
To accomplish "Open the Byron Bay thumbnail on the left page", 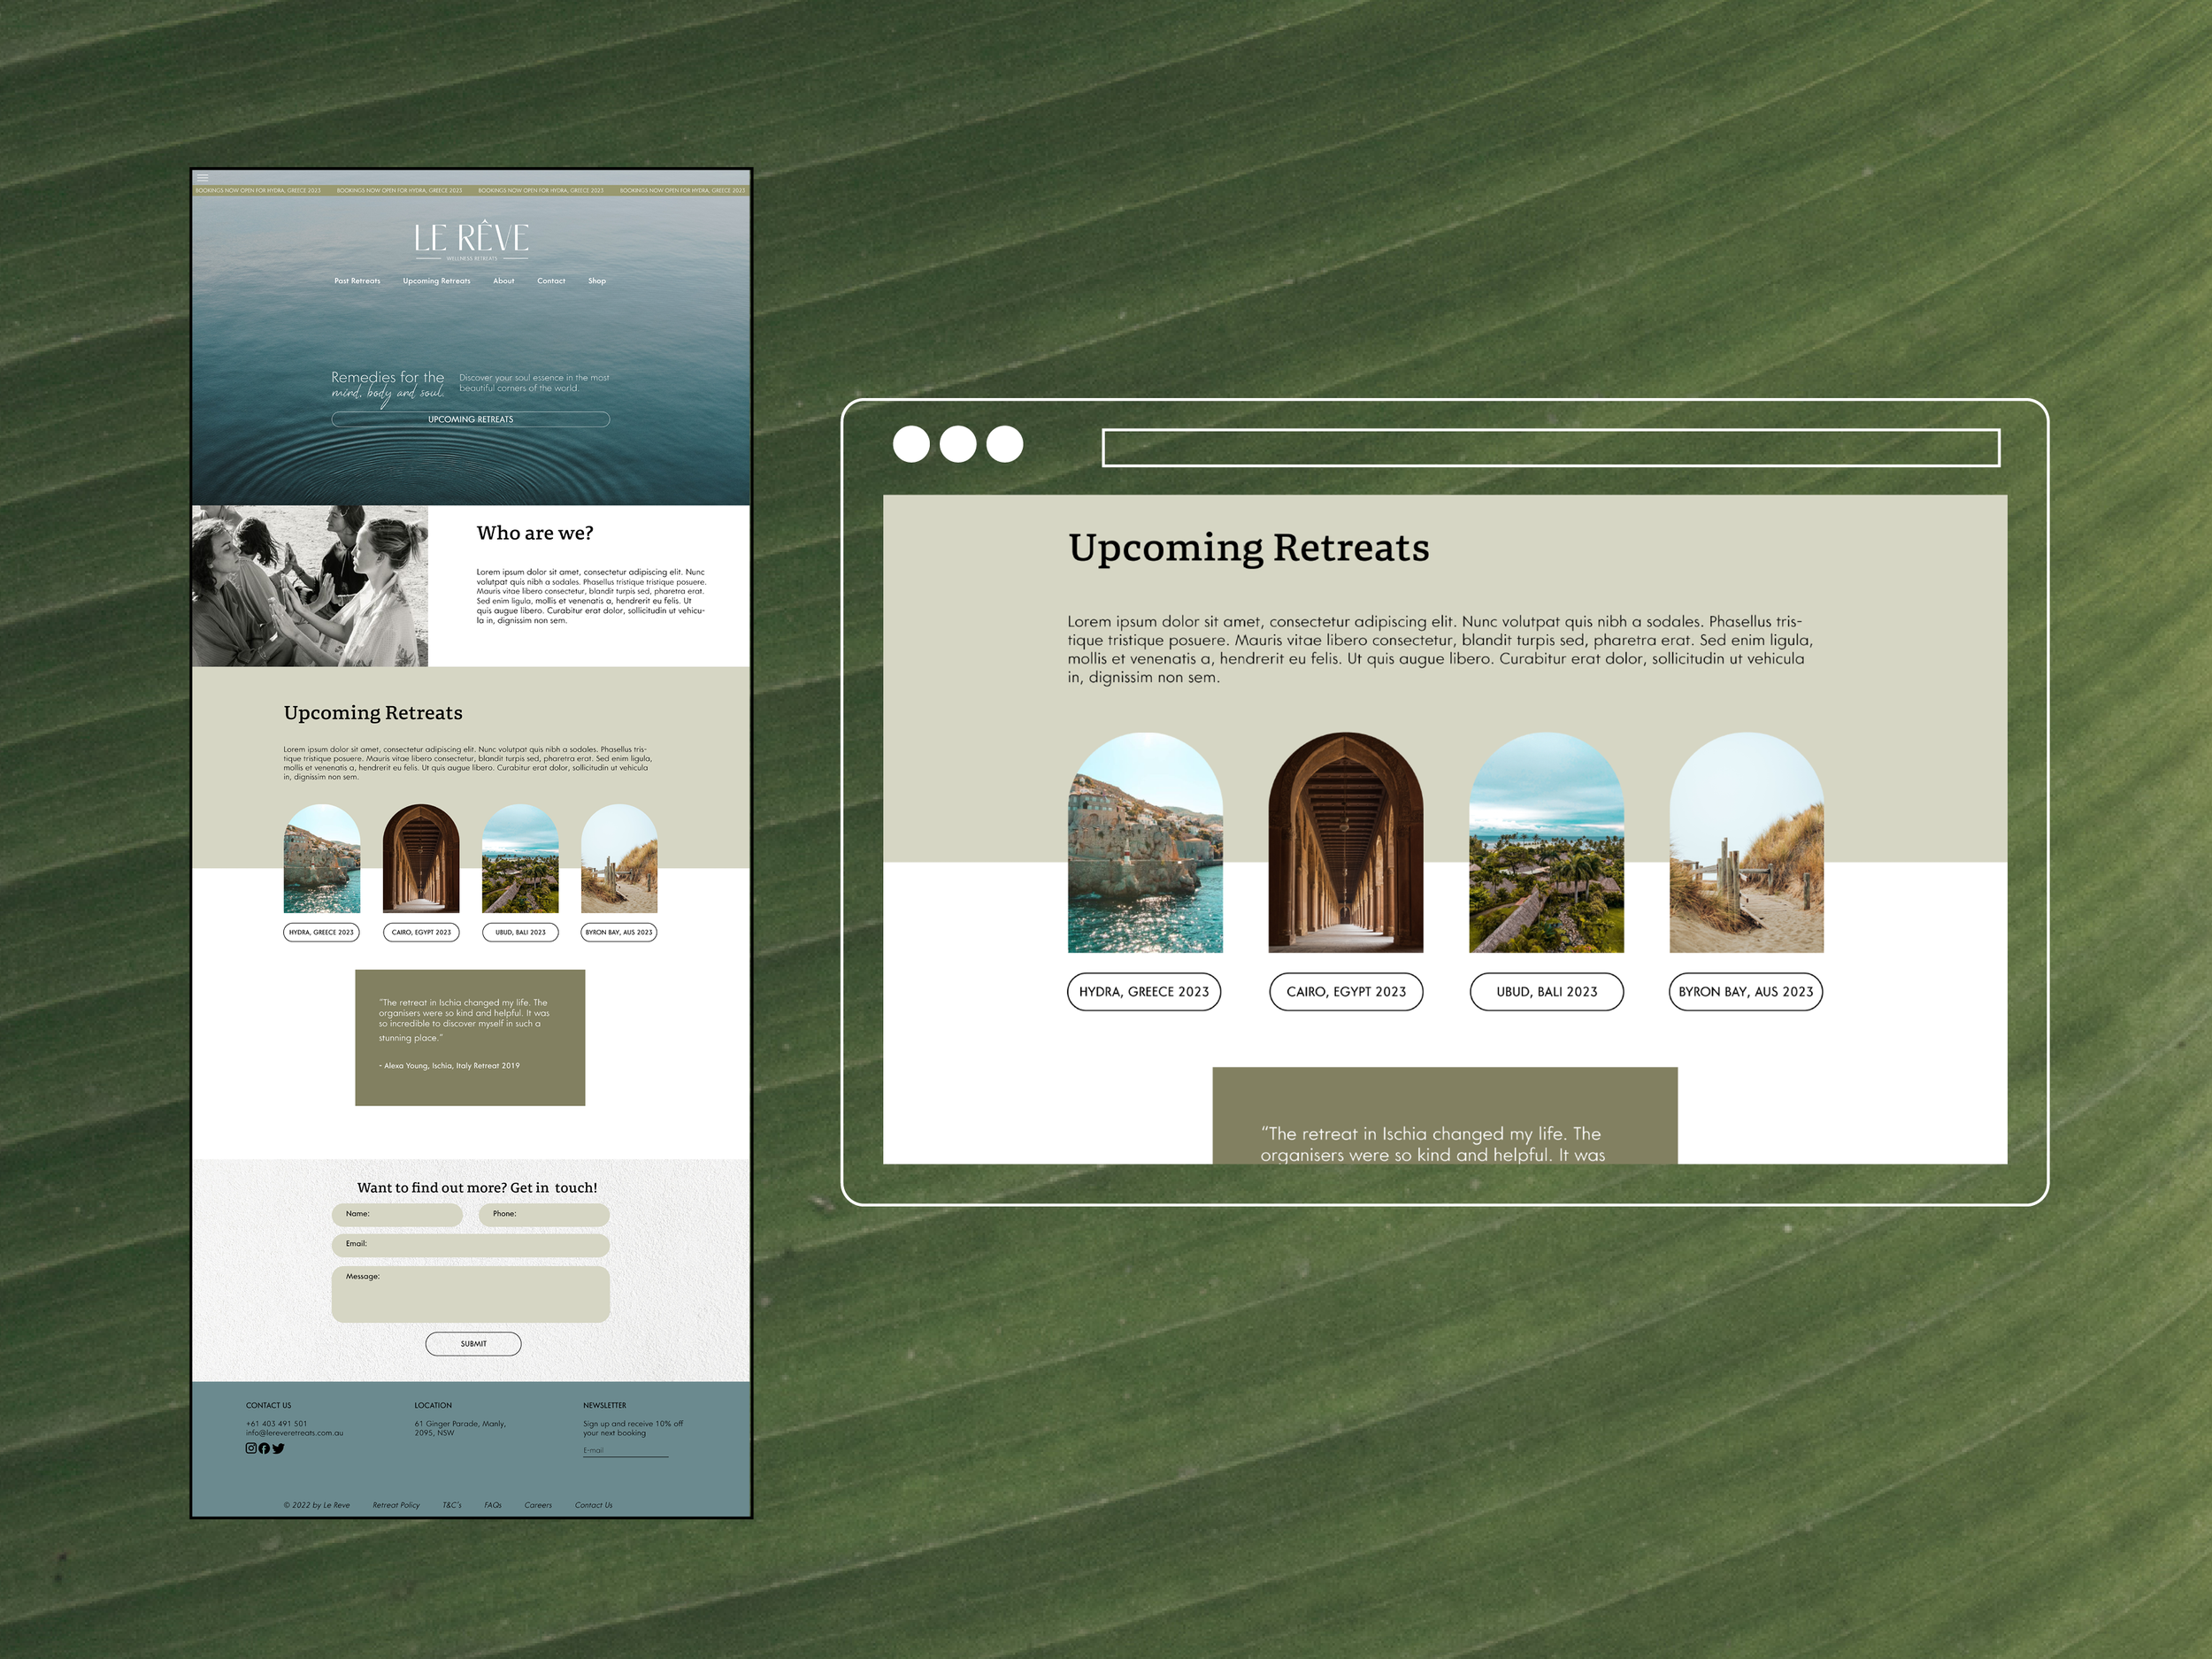I will coord(619,859).
